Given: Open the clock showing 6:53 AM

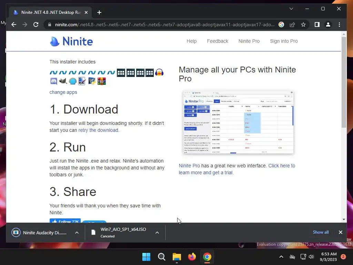Looking at the screenshot, I should point(328,257).
